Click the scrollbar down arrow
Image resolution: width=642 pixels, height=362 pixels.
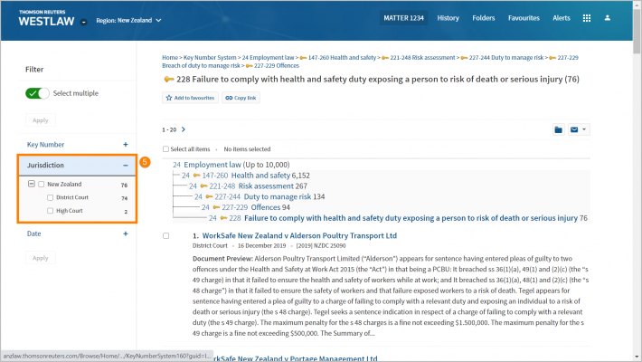click(637, 357)
